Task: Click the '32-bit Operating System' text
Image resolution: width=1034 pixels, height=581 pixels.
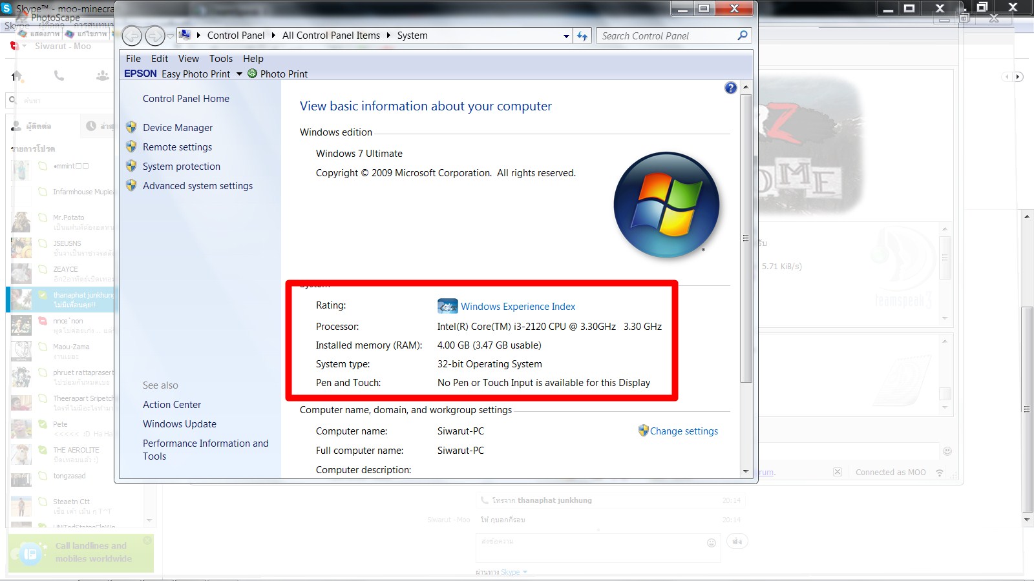Action: [x=490, y=364]
